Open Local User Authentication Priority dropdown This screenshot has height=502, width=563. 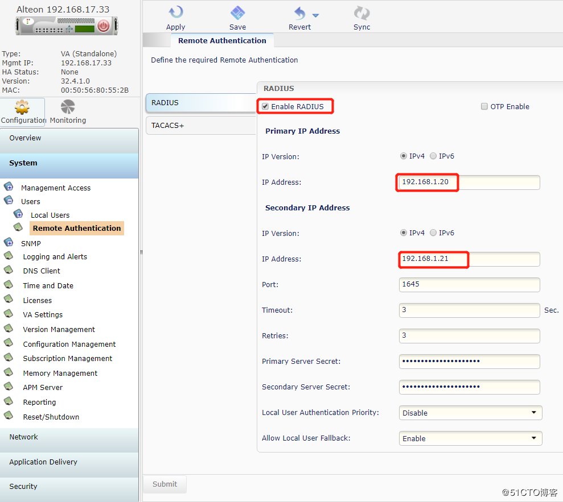(470, 413)
